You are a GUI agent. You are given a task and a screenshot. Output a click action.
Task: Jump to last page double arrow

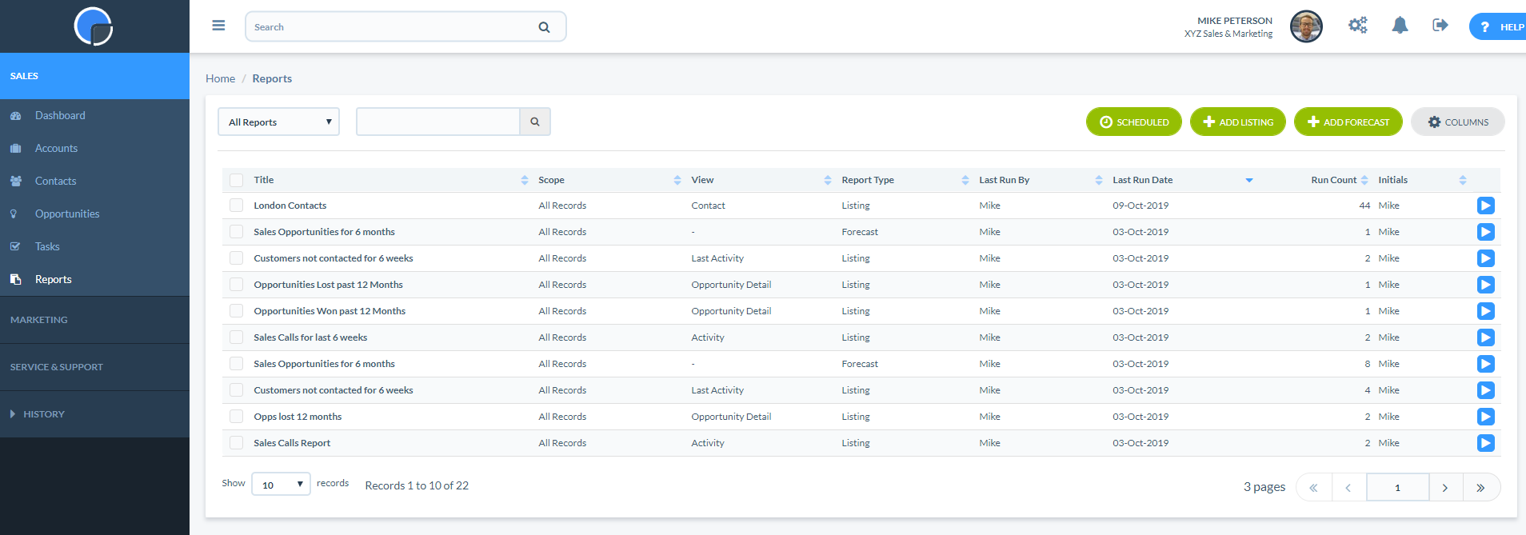pos(1481,487)
